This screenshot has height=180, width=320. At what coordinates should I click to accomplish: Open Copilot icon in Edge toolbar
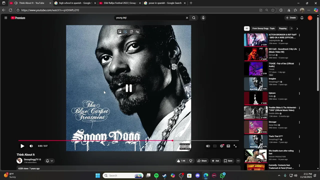coord(316,10)
